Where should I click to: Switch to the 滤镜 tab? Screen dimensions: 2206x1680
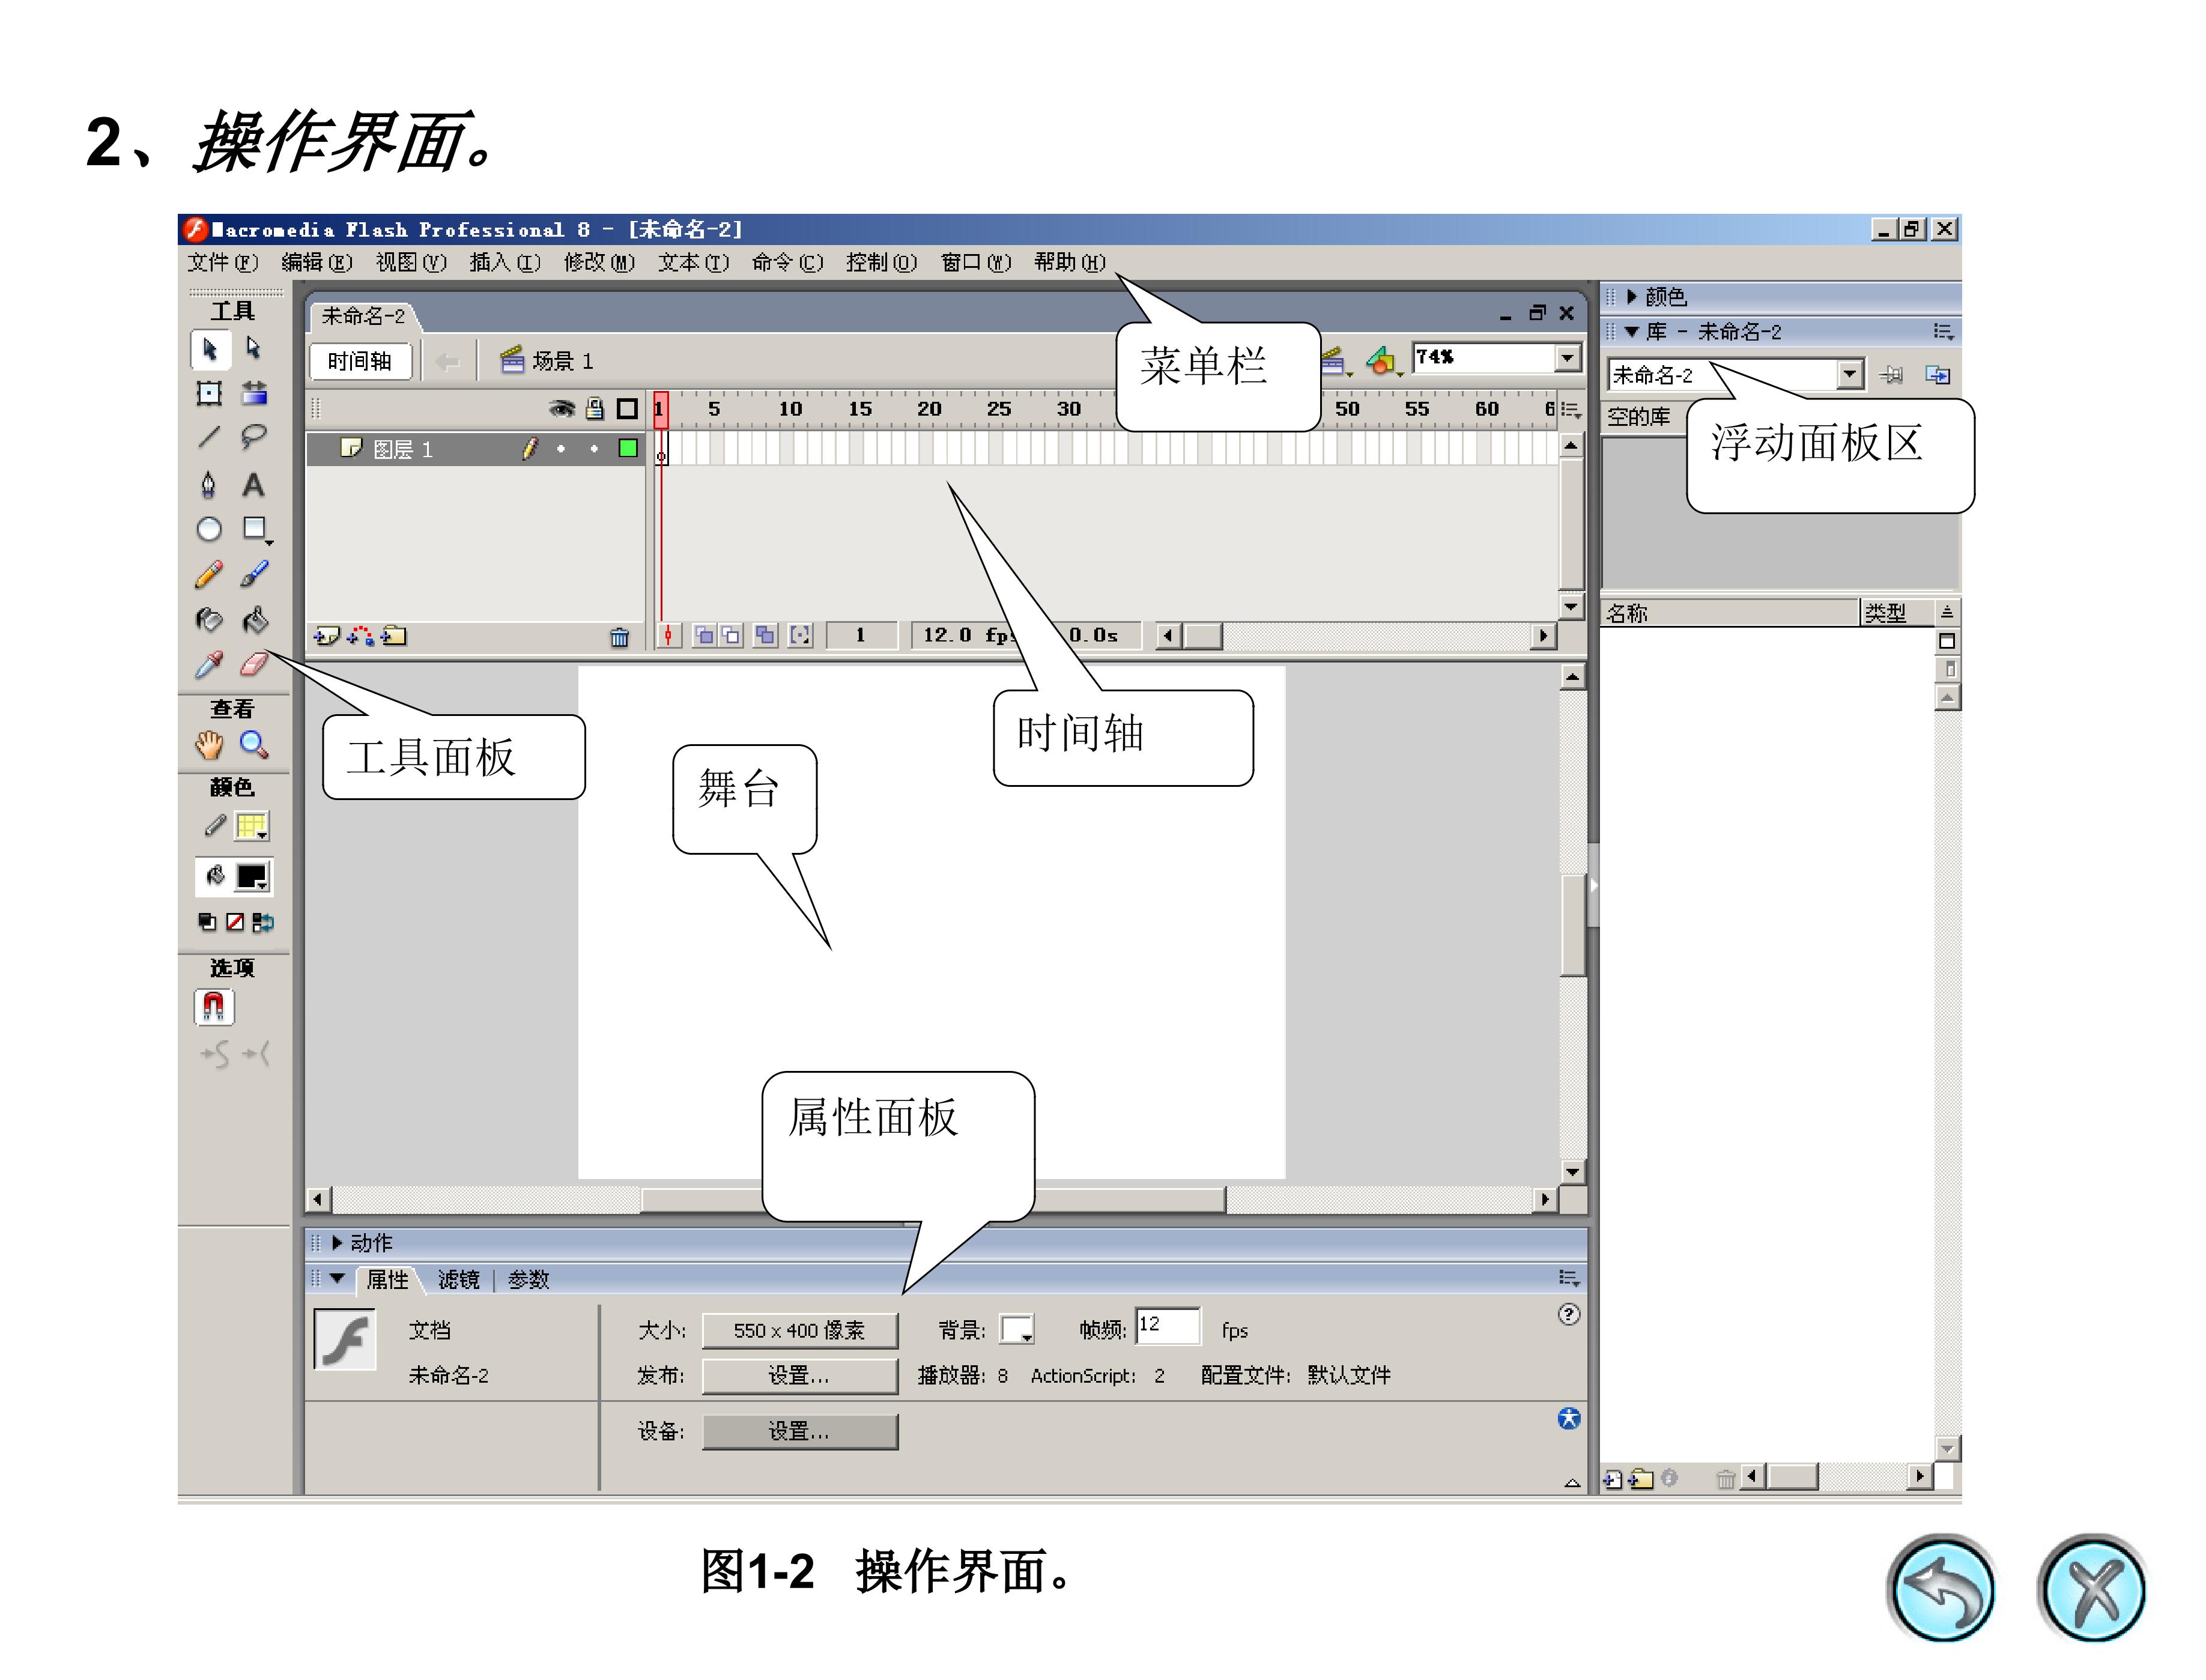tap(459, 1279)
